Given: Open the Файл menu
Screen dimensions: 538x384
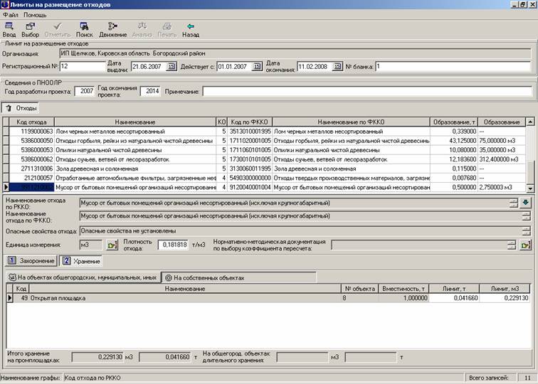Looking at the screenshot, I should [11, 15].
